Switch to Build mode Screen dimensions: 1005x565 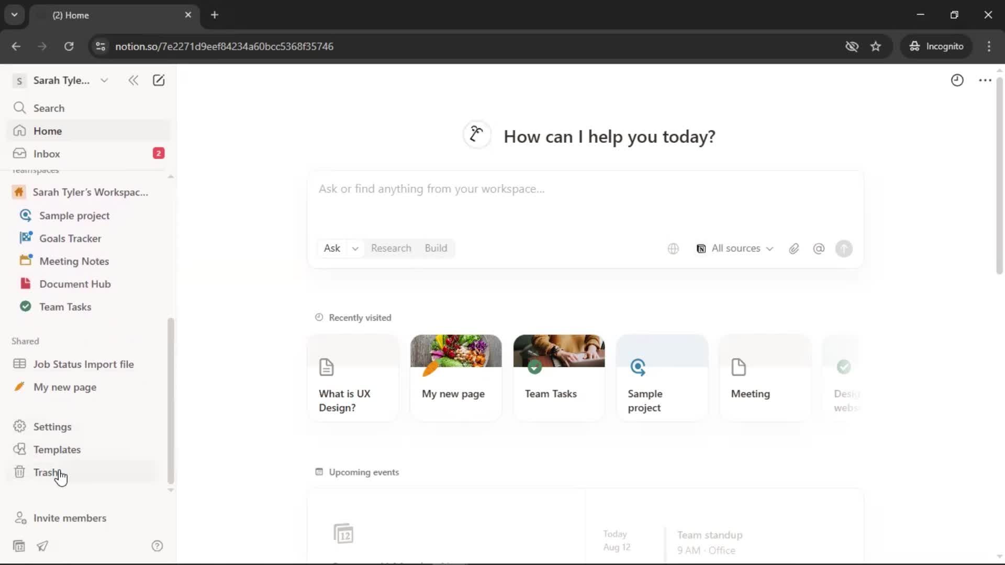(436, 248)
